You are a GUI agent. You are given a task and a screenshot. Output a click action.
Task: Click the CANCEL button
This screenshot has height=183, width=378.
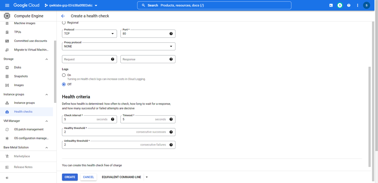[x=89, y=177]
